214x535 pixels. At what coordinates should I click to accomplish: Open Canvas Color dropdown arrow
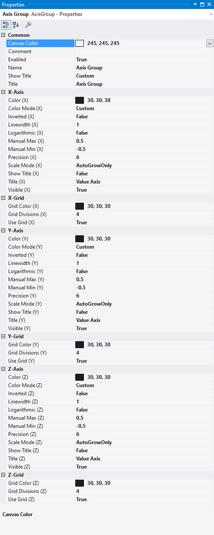(x=210, y=43)
